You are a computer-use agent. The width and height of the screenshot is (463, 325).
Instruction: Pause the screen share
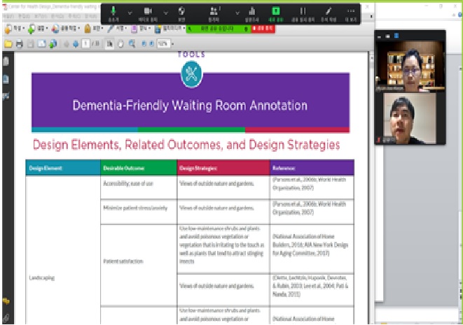(x=303, y=13)
